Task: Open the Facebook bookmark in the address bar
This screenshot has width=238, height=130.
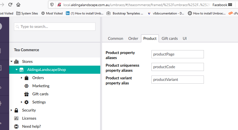Action: tap(220, 5)
